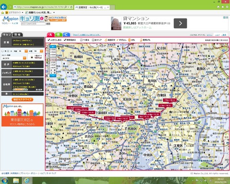Open the favorites star icon in bookmarks bar
The image size is (230, 184).
tap(2, 12)
